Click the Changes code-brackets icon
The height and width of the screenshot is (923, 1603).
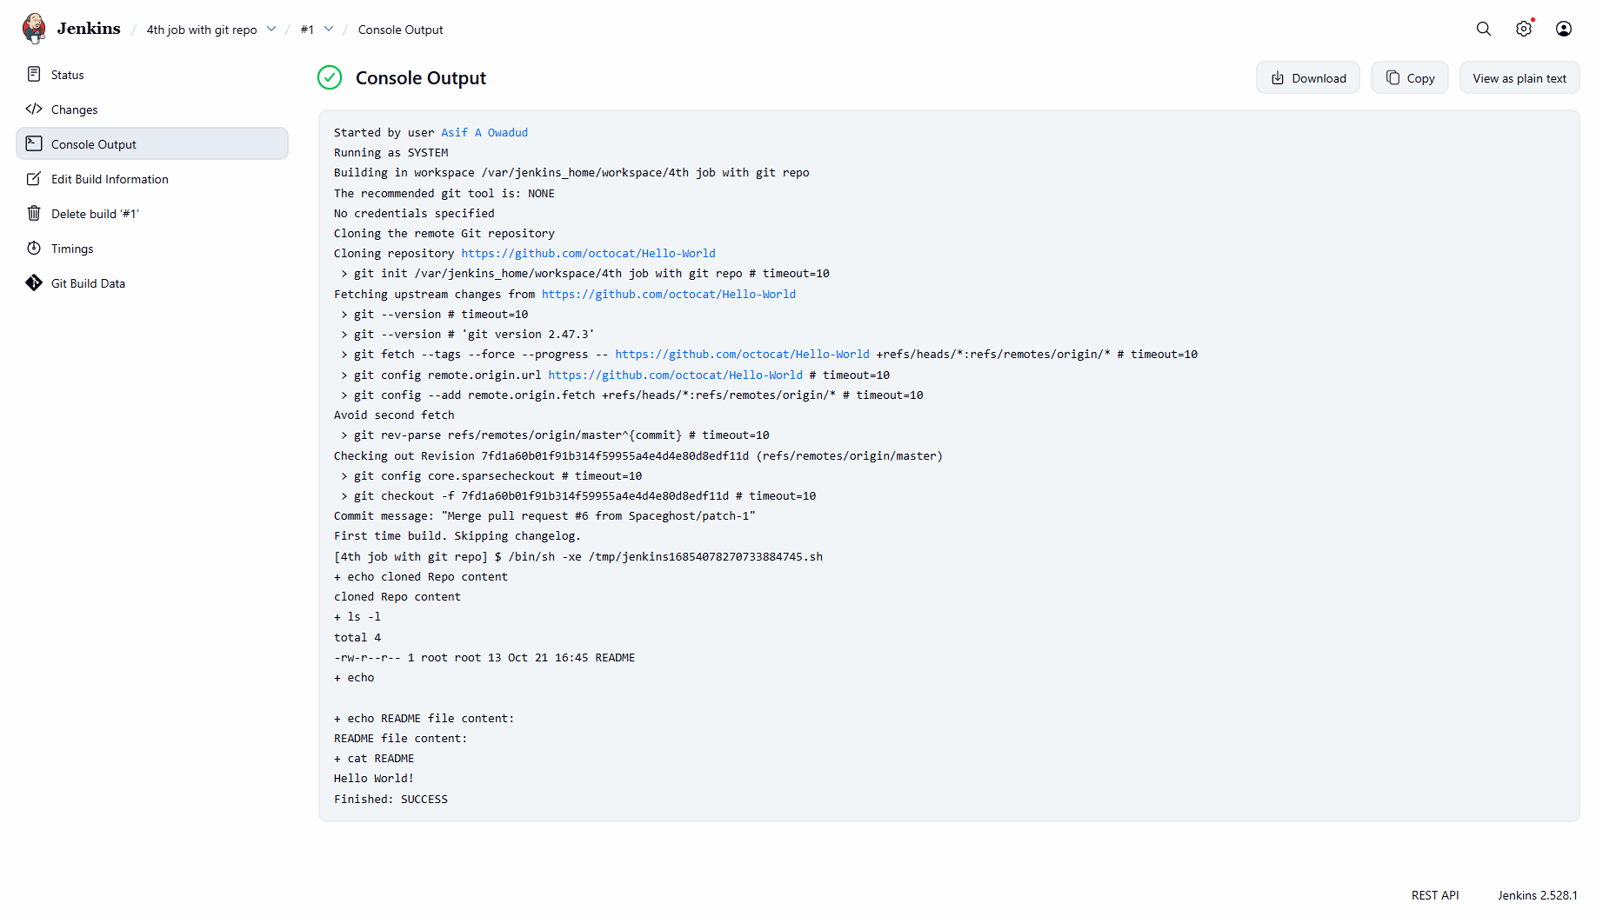click(x=34, y=109)
